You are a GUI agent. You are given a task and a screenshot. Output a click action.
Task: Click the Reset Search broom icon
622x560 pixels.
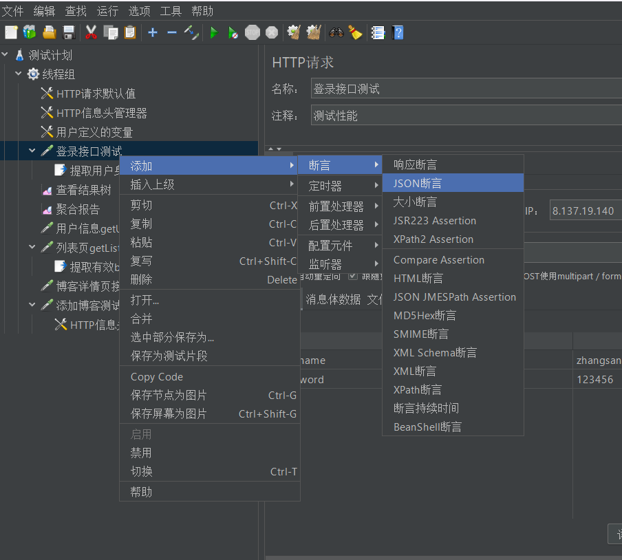pos(356,32)
